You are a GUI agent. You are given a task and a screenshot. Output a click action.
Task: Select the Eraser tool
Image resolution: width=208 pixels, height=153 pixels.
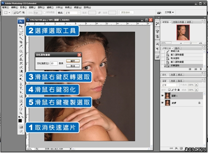click(21, 67)
